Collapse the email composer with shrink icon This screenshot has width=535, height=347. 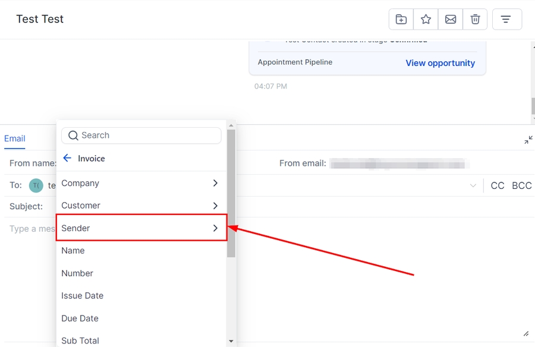528,140
